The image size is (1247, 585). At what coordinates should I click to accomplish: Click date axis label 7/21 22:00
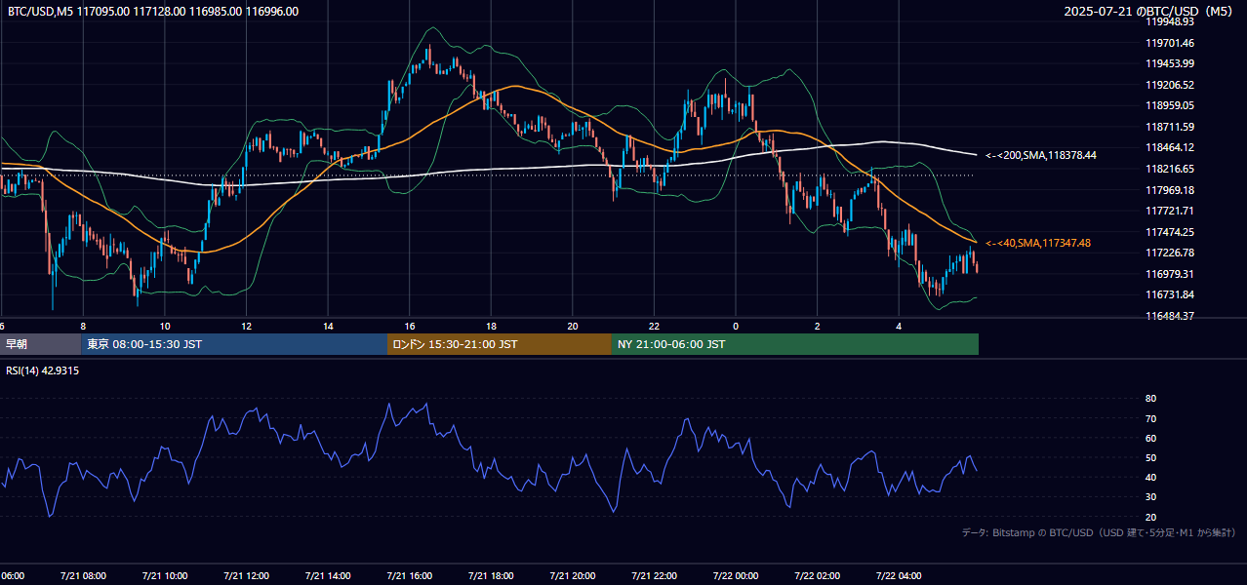(655, 575)
